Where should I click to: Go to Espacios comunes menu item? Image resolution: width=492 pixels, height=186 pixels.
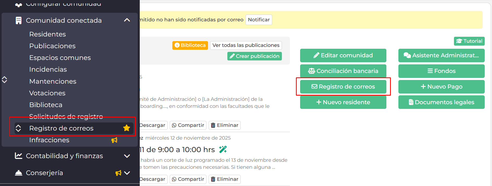[60, 58]
